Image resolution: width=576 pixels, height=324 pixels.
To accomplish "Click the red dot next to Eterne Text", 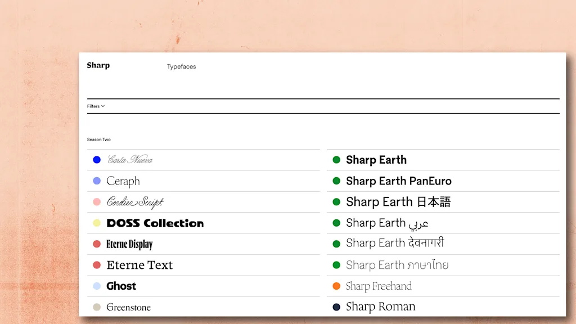I will [97, 265].
